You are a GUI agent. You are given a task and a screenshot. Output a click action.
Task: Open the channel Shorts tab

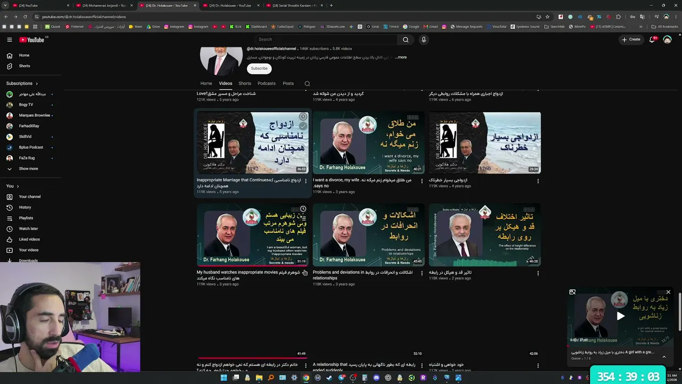point(245,84)
